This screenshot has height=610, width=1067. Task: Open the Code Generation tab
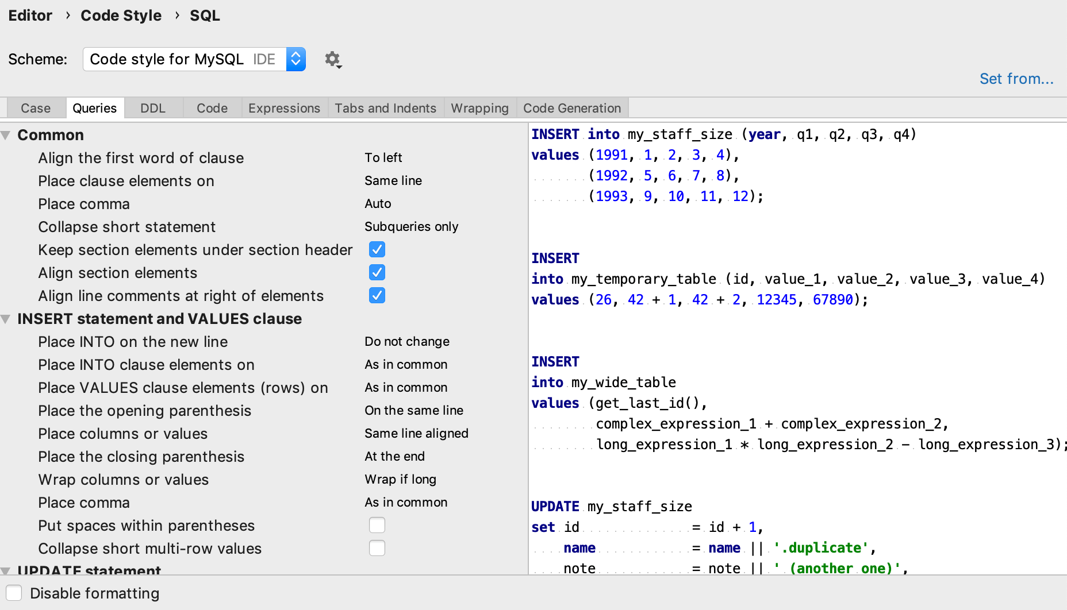pyautogui.click(x=572, y=108)
